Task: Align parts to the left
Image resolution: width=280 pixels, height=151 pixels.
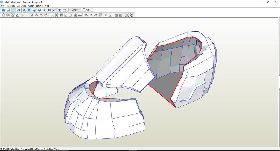Action: [x=86, y=15]
